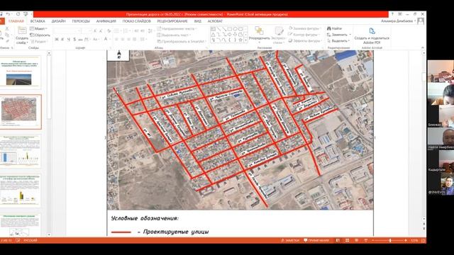Viewport: 454px width, 255px height.
Task: Click Создать и поделиться Adobe PDF
Action: click(372, 36)
